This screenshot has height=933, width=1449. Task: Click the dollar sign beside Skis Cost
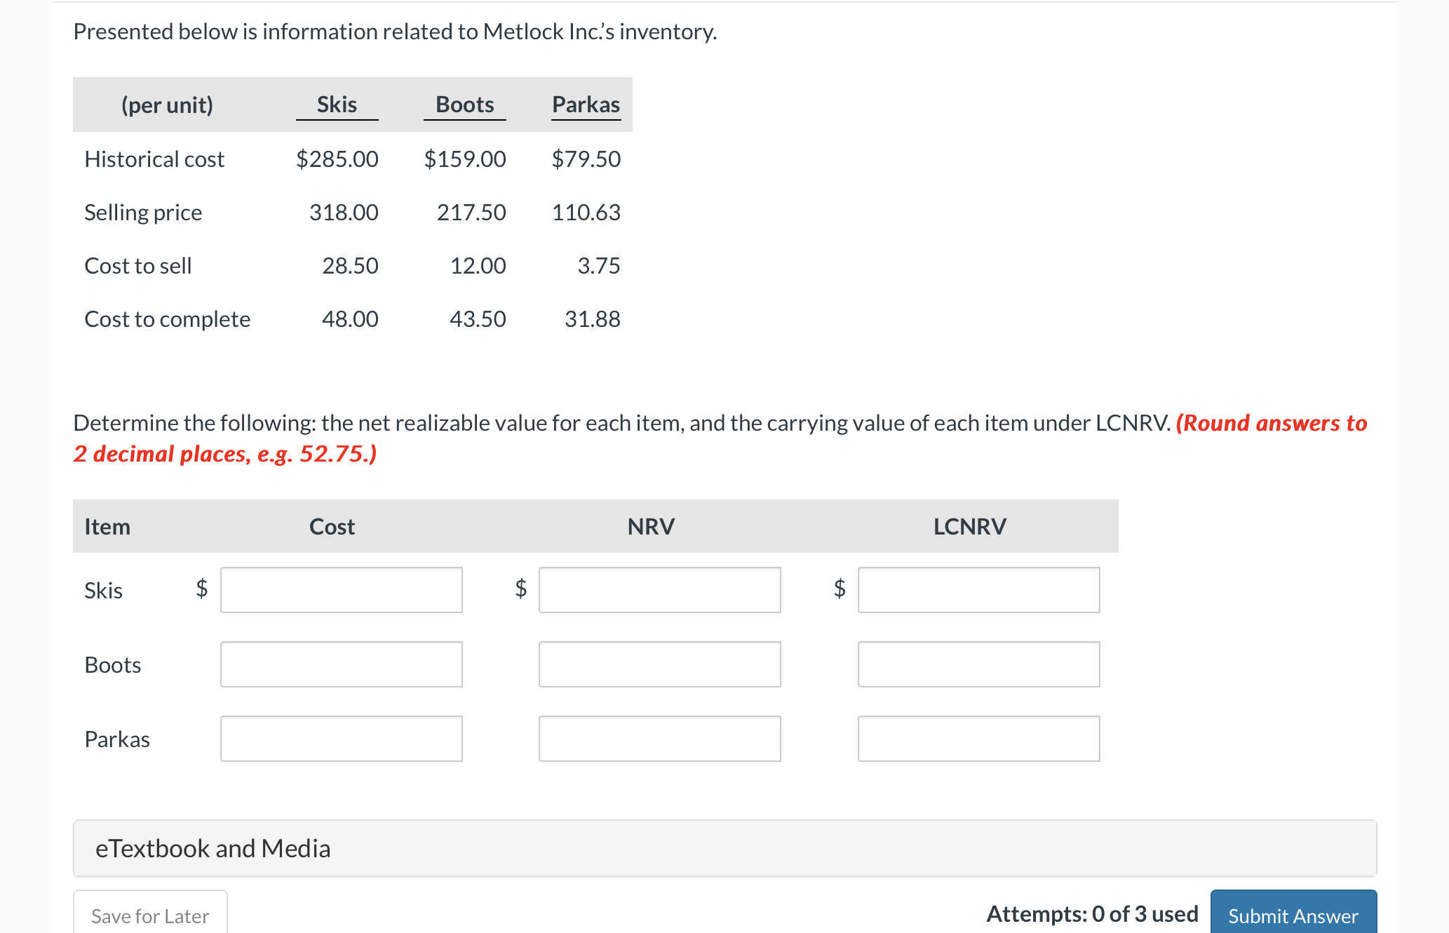(x=201, y=590)
